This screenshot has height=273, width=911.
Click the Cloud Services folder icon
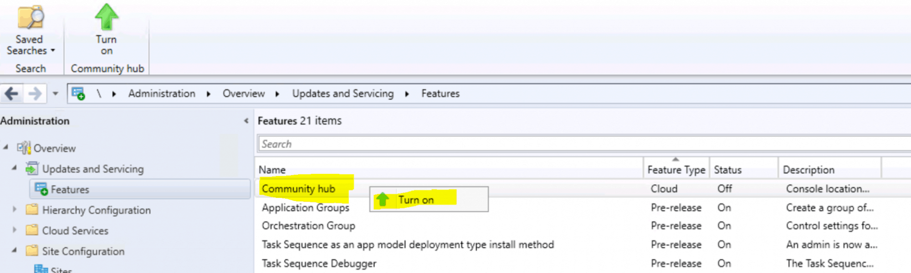coord(32,230)
